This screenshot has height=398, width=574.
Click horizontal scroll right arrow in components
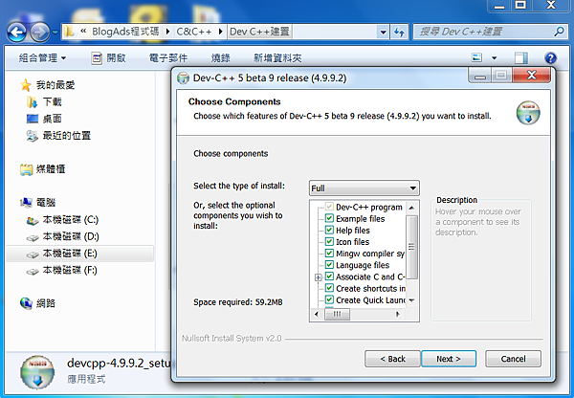coord(398,314)
